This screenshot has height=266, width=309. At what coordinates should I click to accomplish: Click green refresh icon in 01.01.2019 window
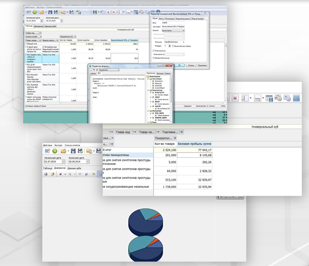pyautogui.click(x=35, y=12)
